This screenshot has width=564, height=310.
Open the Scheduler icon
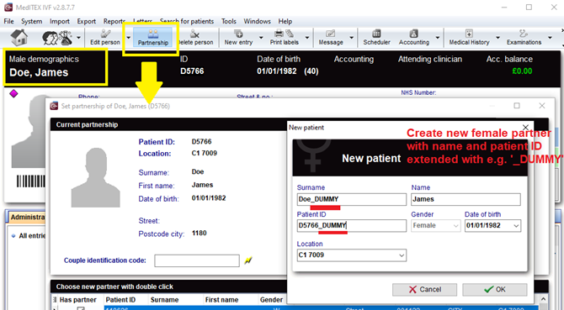[x=376, y=38]
